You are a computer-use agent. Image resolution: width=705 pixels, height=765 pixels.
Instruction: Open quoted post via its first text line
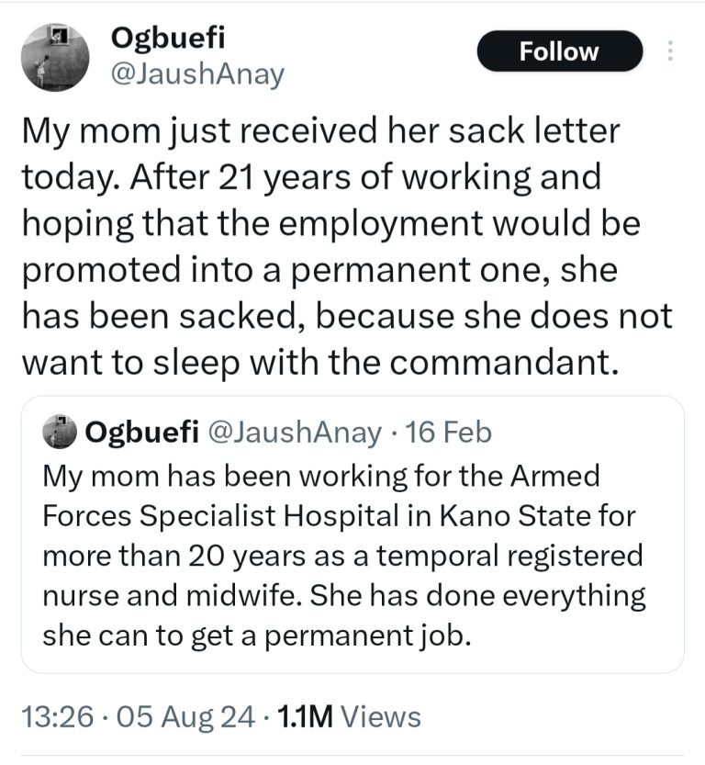click(320, 478)
